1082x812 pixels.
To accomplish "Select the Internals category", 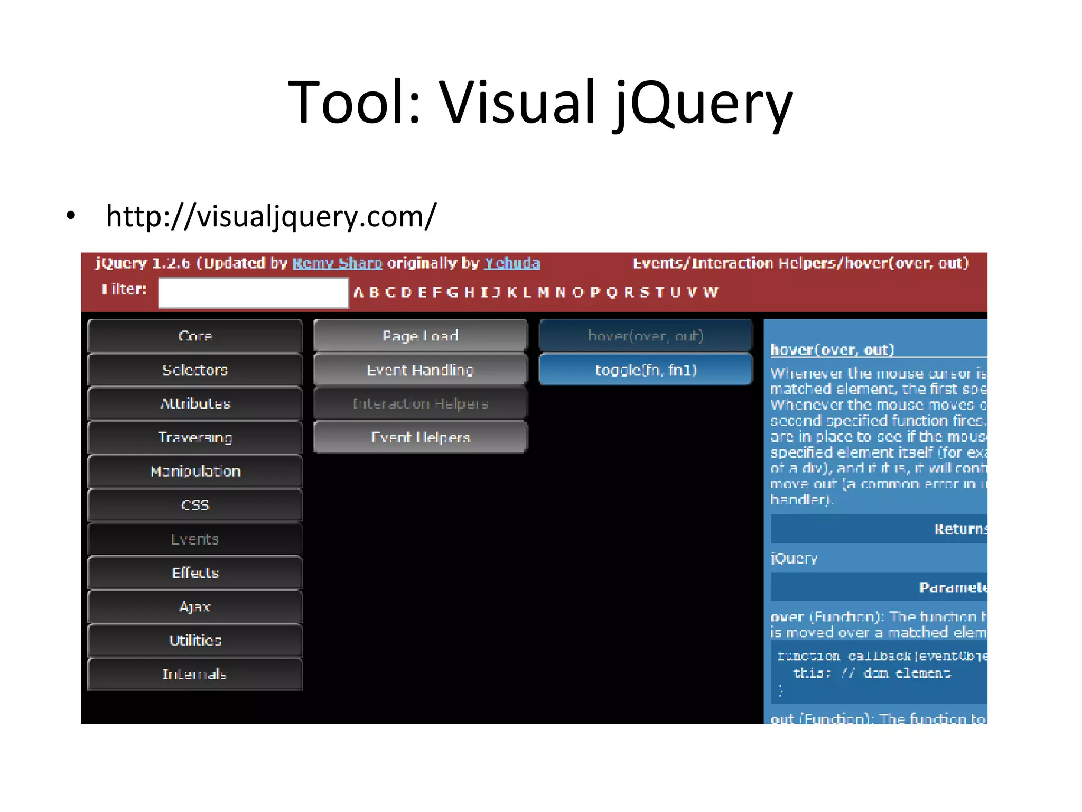I will coord(195,674).
